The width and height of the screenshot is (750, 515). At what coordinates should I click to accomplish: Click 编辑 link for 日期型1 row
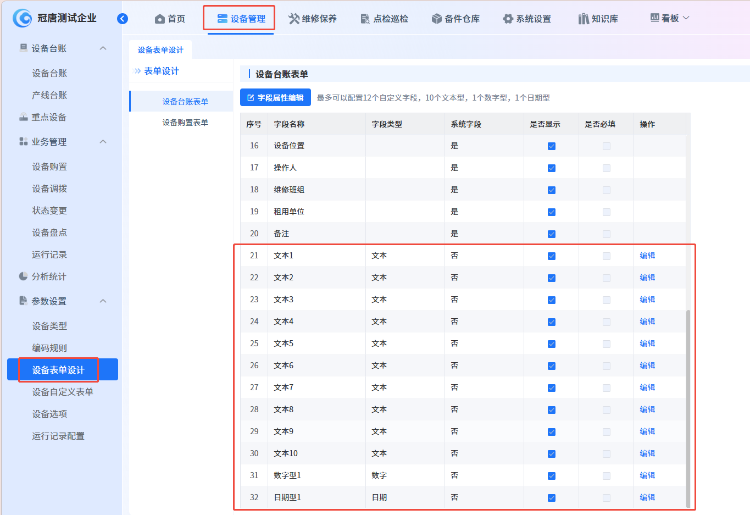pos(647,497)
